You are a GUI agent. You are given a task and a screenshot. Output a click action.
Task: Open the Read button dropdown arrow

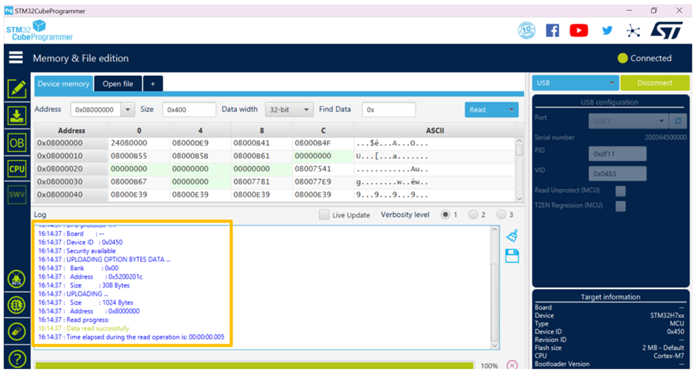pos(511,110)
